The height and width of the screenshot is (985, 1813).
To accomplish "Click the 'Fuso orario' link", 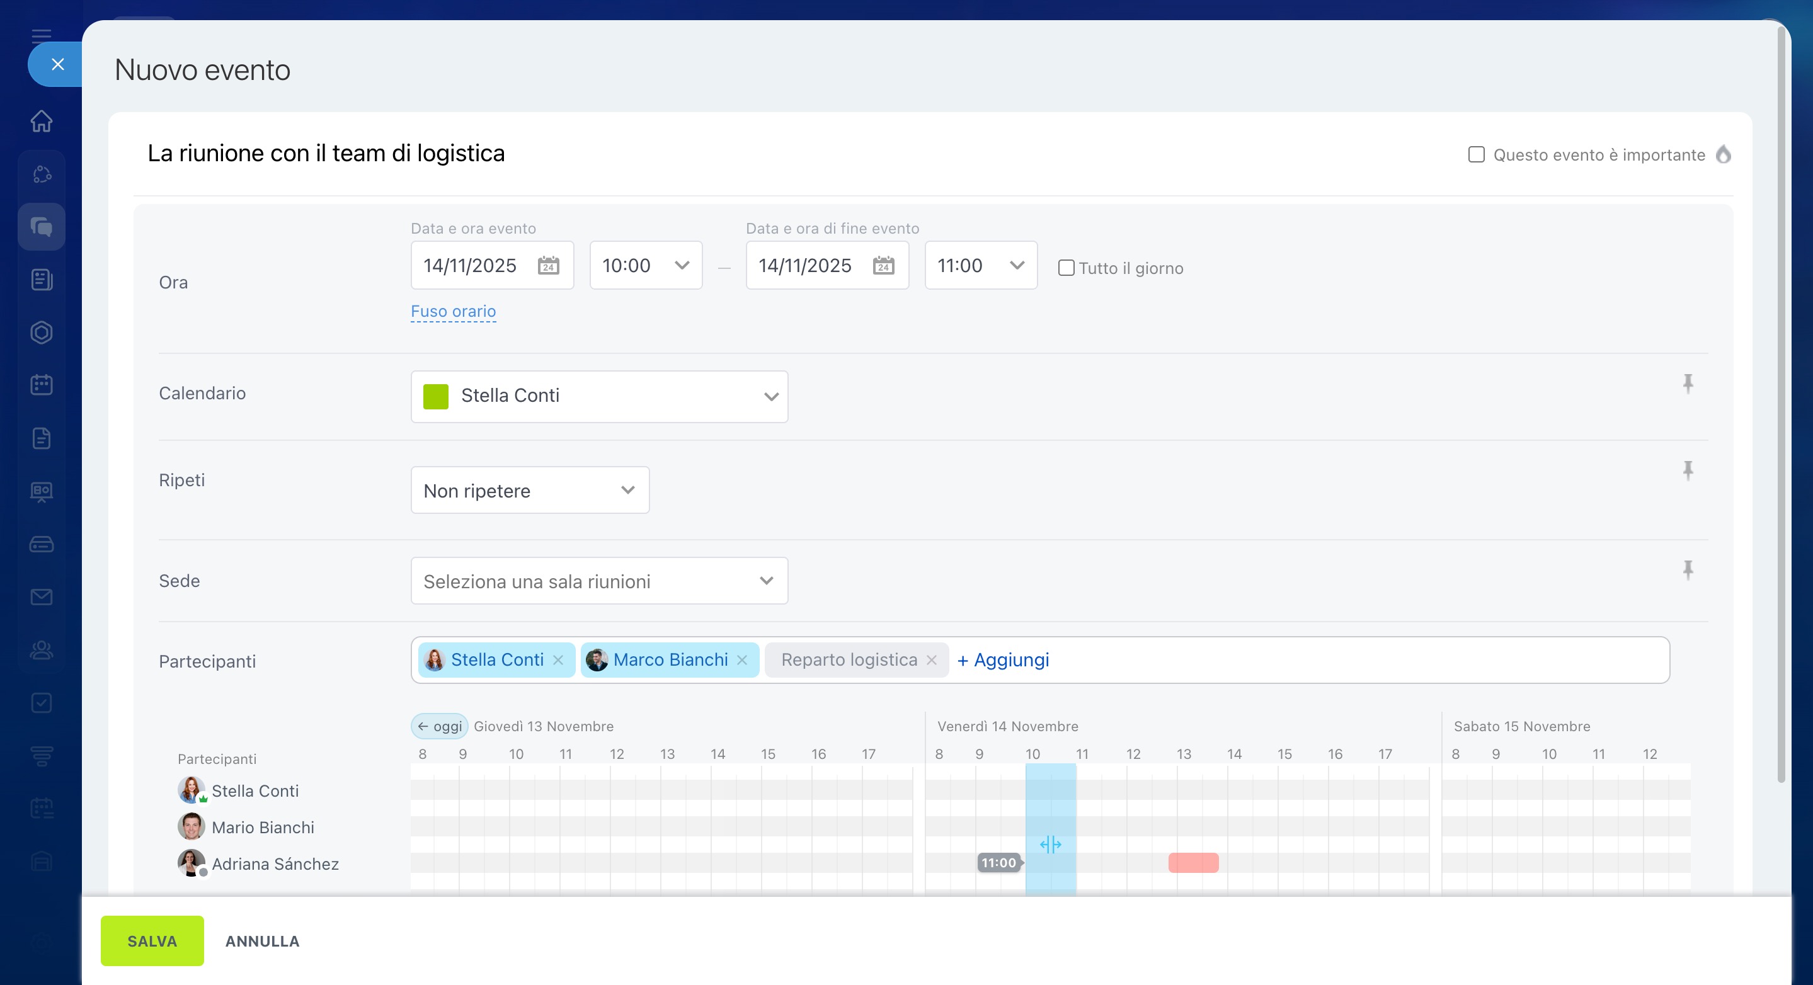I will pyautogui.click(x=454, y=311).
